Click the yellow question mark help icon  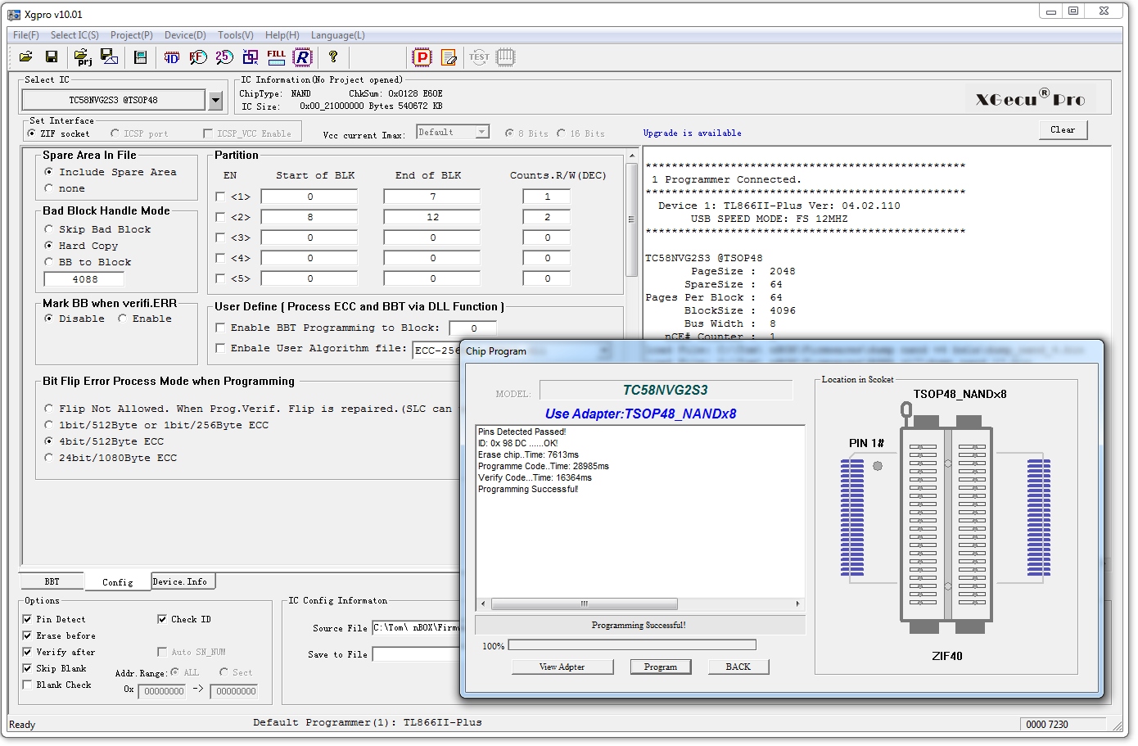point(333,57)
